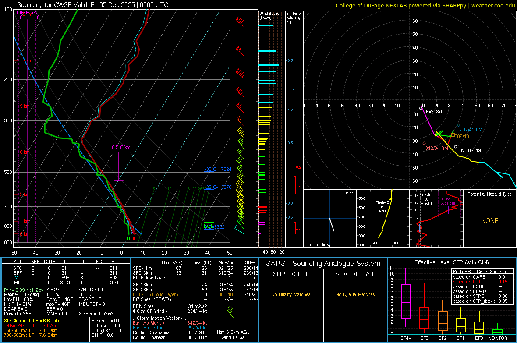The height and width of the screenshot is (343, 517).
Task: Click the weather.cod.edu credit text
Action: [x=493, y=5]
